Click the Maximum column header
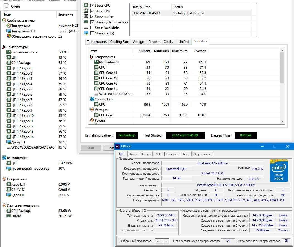Image resolution: width=294 pixels, height=247 pixels. 180,51
